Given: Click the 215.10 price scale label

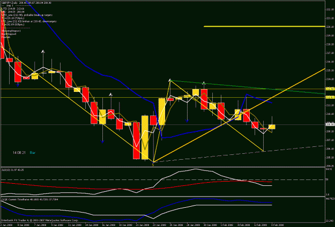Looking at the screenshot, I should pyautogui.click(x=330, y=71).
